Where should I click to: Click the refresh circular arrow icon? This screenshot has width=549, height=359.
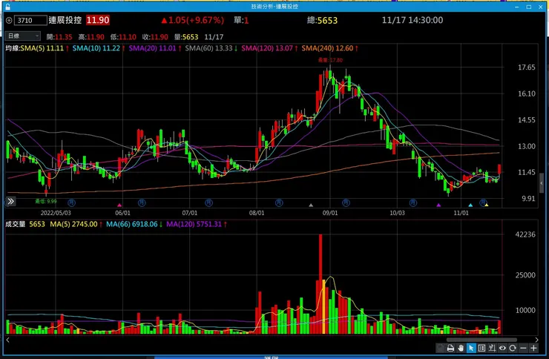[513, 348]
